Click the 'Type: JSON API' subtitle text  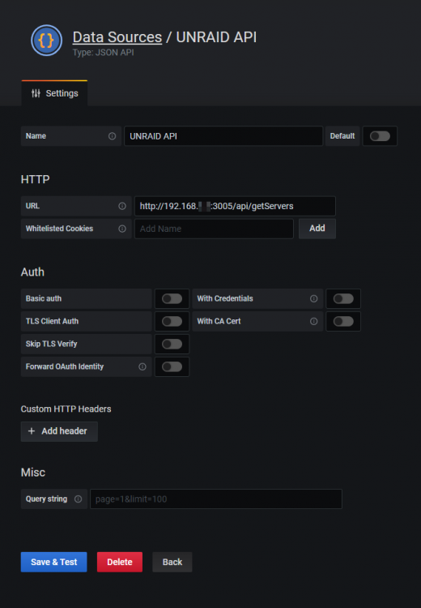[x=104, y=53]
